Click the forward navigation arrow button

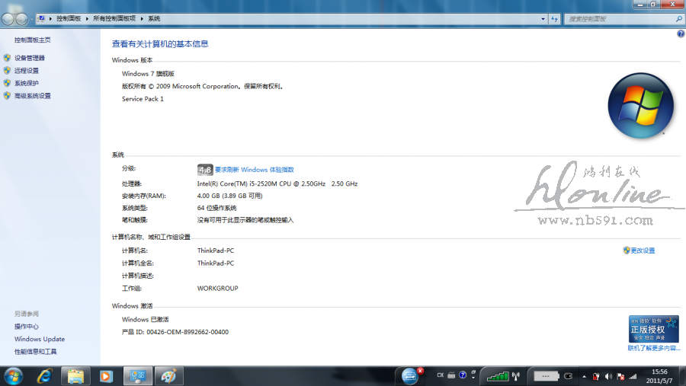pos(21,19)
